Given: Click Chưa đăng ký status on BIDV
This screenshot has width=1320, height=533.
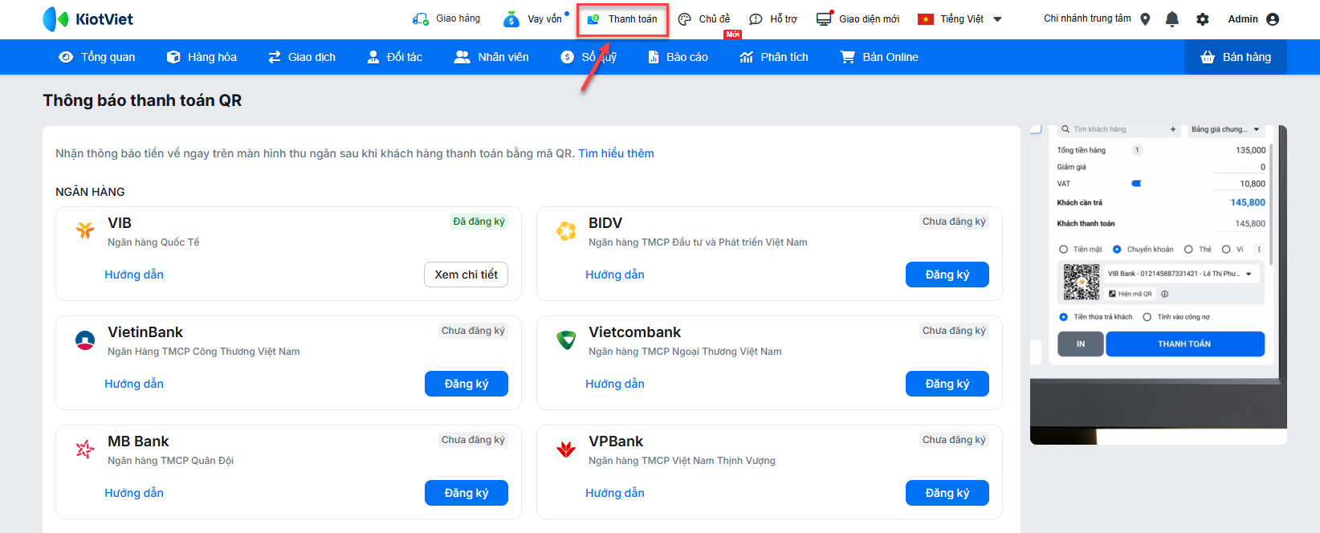Looking at the screenshot, I should pyautogui.click(x=954, y=222).
